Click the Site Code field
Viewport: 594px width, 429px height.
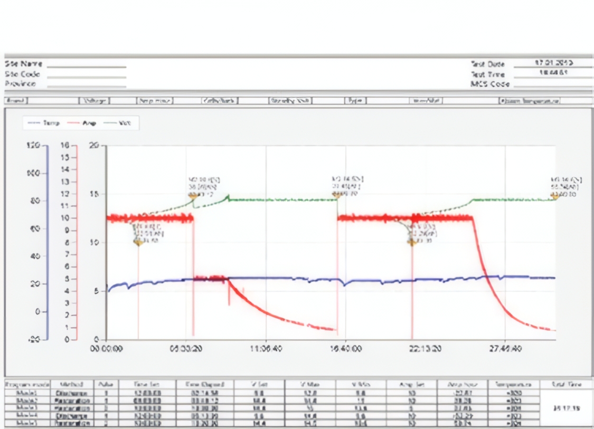[x=87, y=77]
